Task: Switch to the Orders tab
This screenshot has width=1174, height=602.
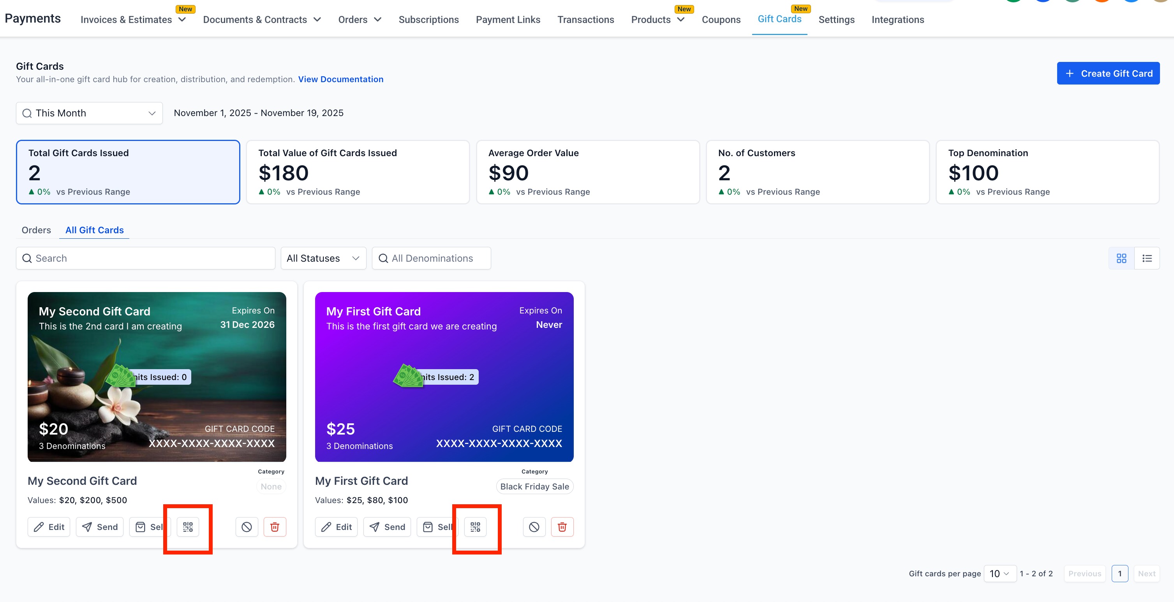Action: click(x=36, y=230)
